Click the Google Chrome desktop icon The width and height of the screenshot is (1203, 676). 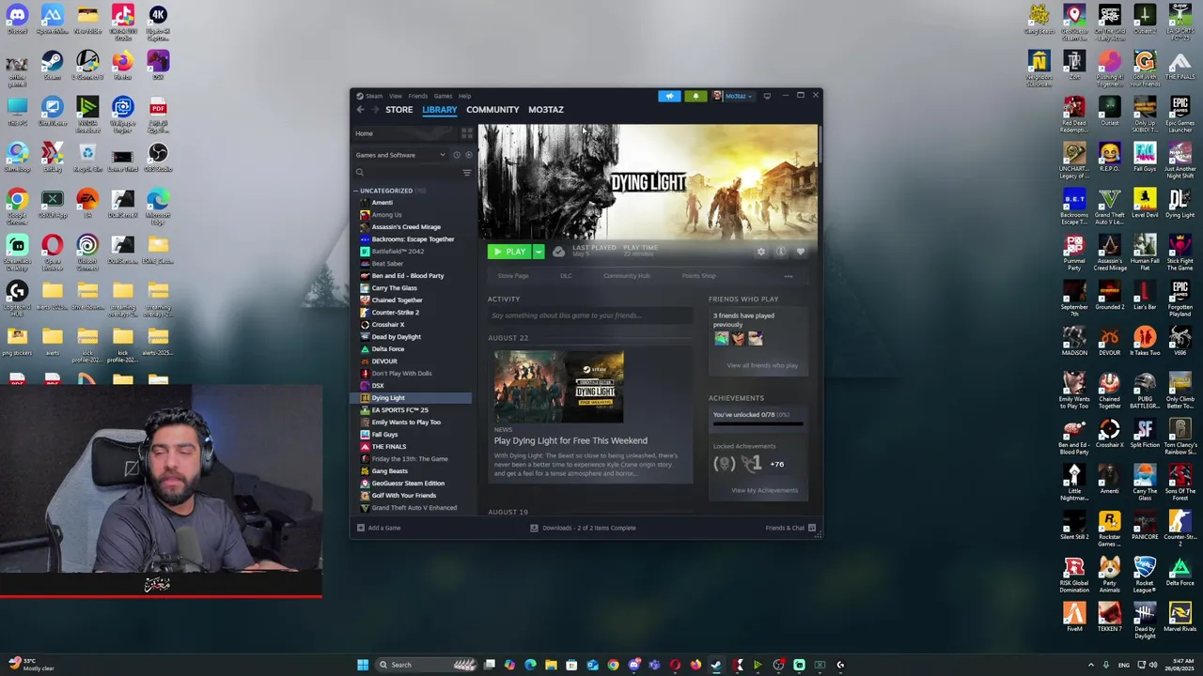tap(17, 204)
